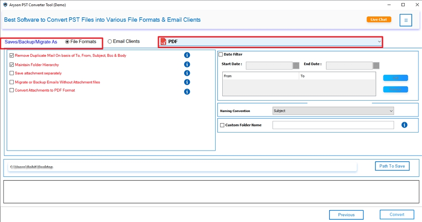Open the Naming Convention Subject dropdown
The height and width of the screenshot is (222, 422).
[333, 111]
